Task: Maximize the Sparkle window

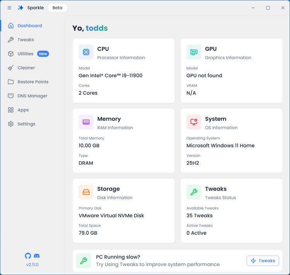Action: pyautogui.click(x=268, y=8)
